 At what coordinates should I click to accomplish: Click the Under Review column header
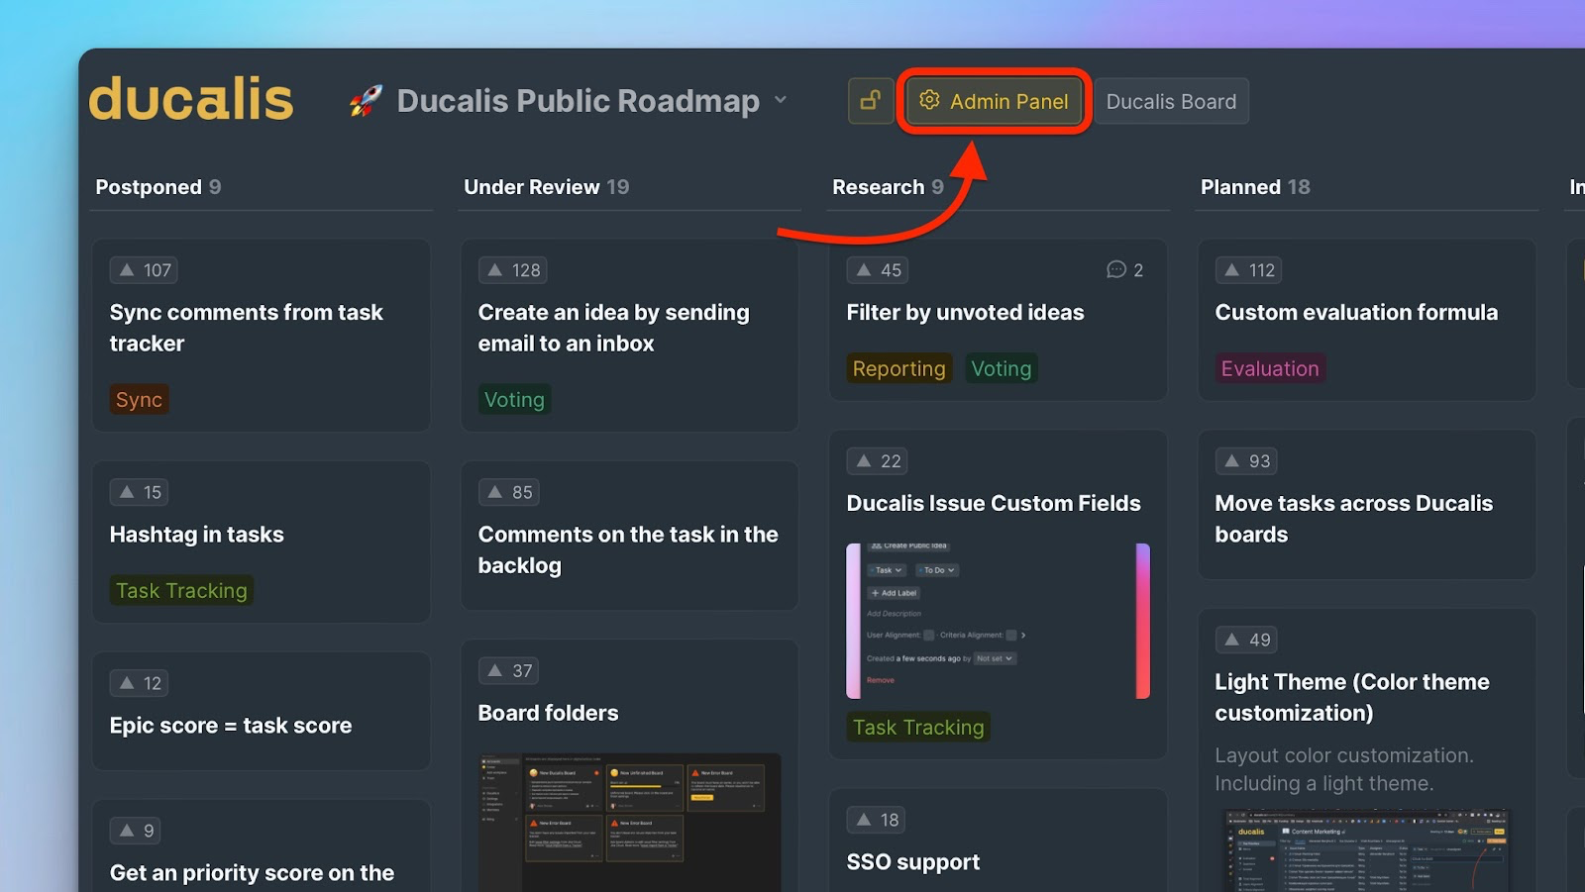(531, 187)
